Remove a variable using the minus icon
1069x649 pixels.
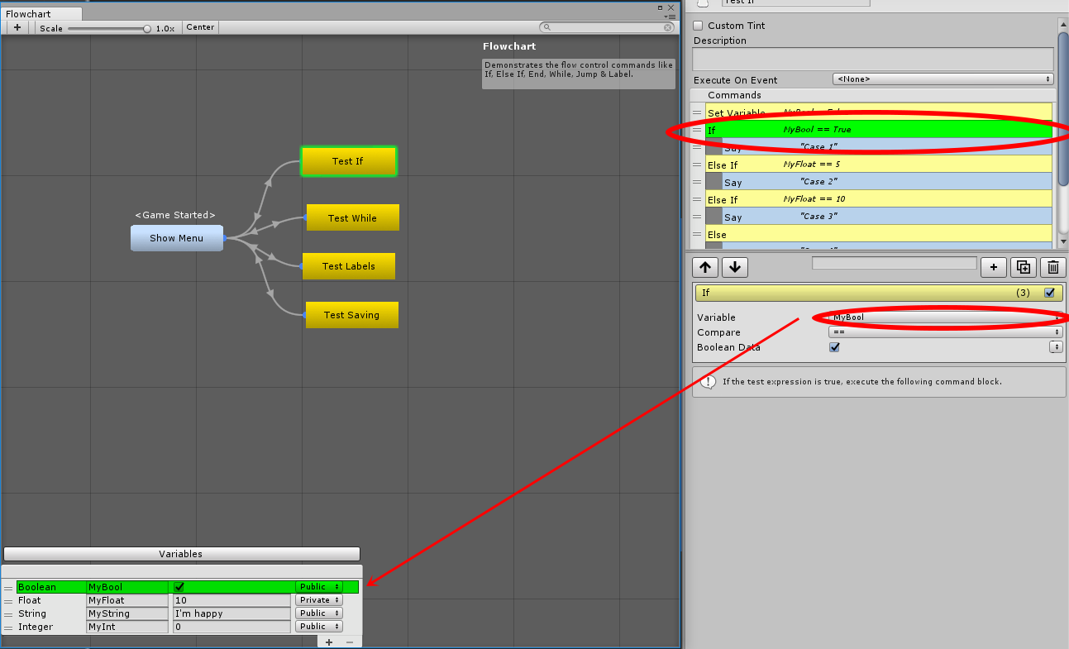pos(348,642)
